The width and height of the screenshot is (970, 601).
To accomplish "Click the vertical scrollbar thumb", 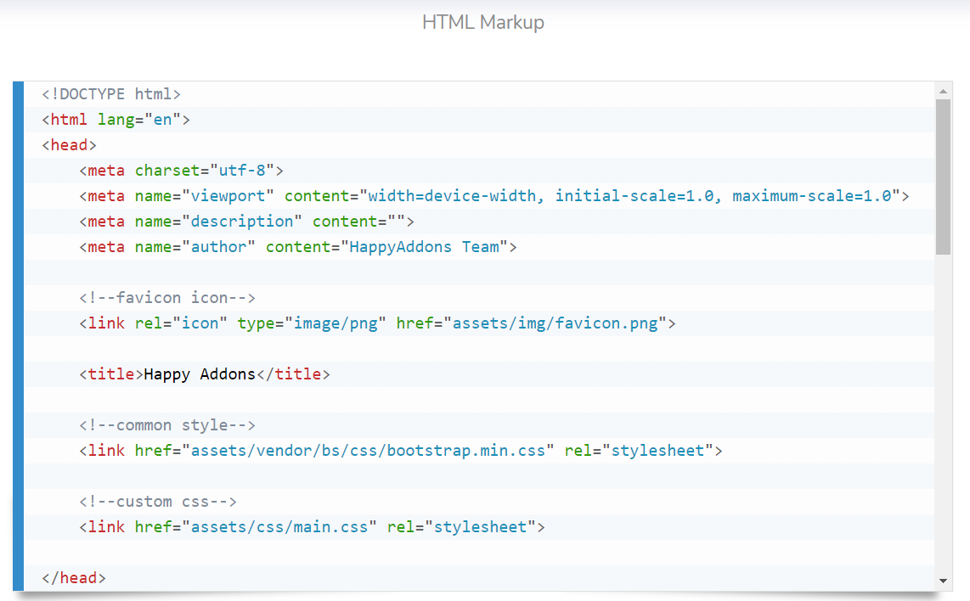I will pos(943,177).
